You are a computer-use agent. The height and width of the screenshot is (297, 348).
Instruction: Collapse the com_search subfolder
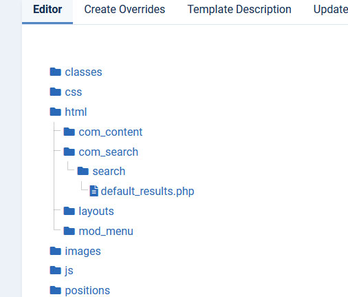click(108, 152)
